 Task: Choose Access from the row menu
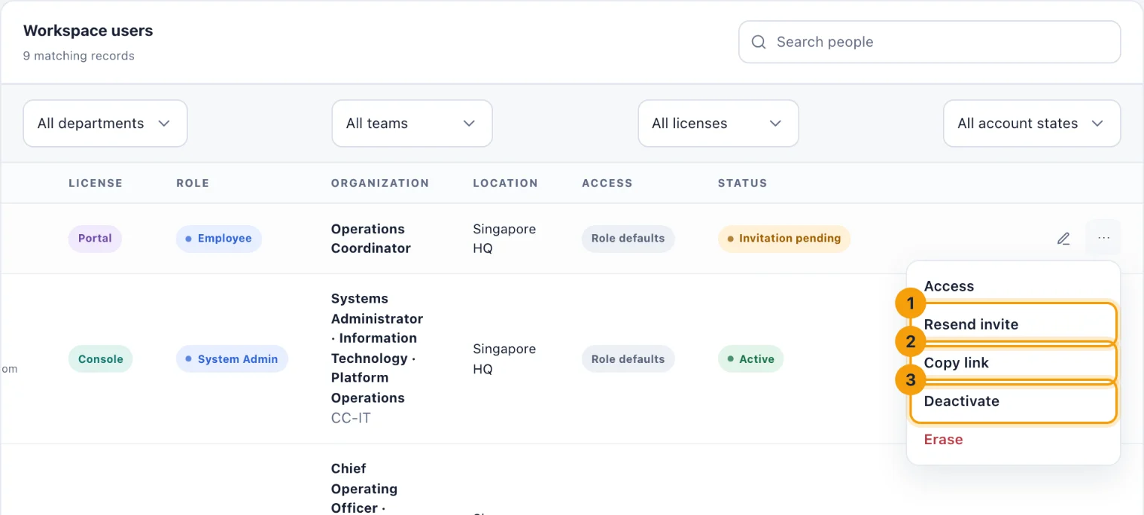[x=1013, y=286]
